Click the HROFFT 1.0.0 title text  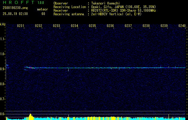pos(23,2)
